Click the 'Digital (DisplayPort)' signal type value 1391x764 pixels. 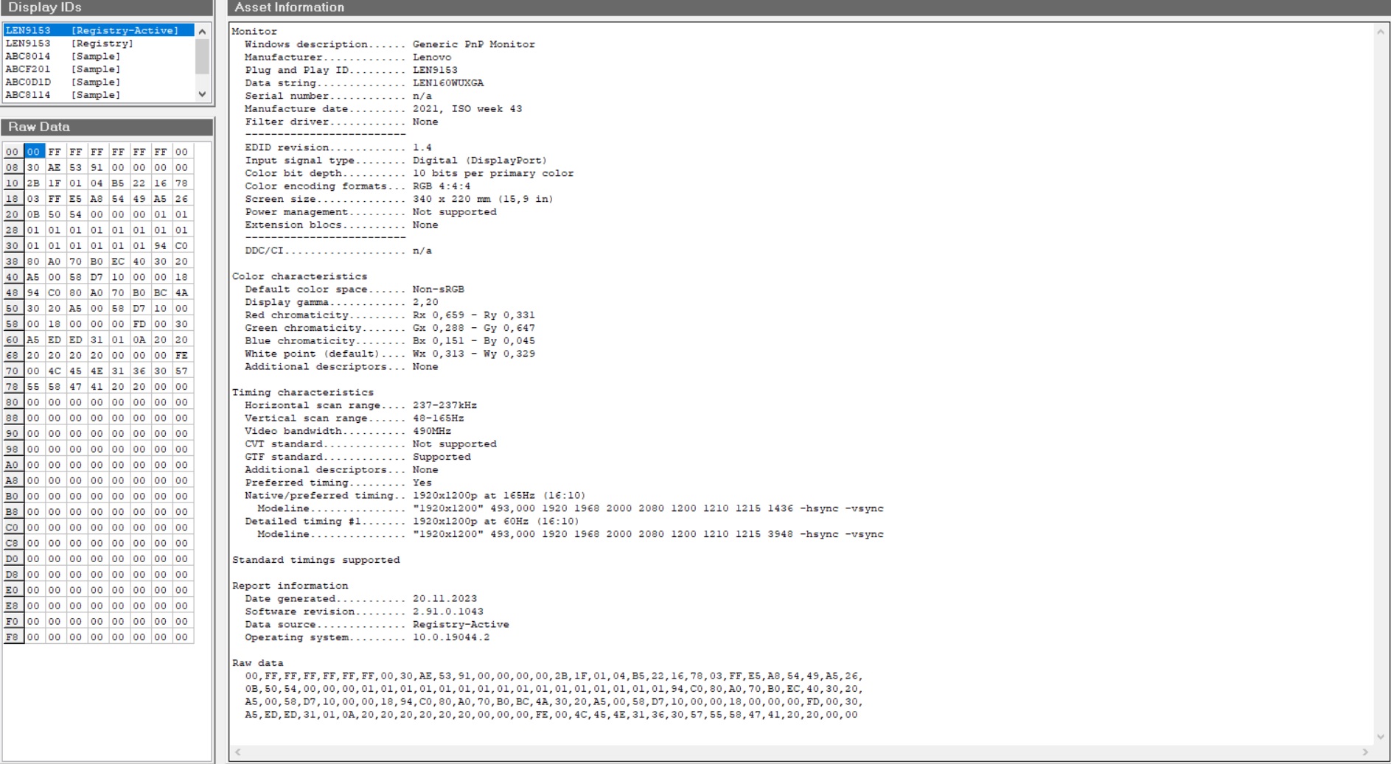click(x=480, y=161)
